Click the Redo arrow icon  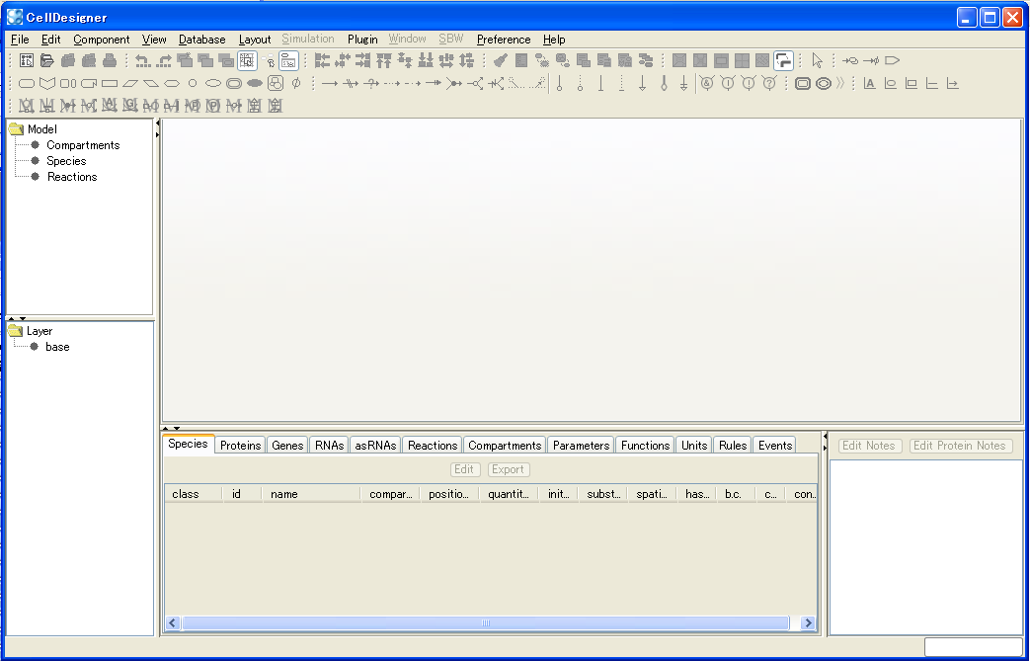click(x=164, y=61)
